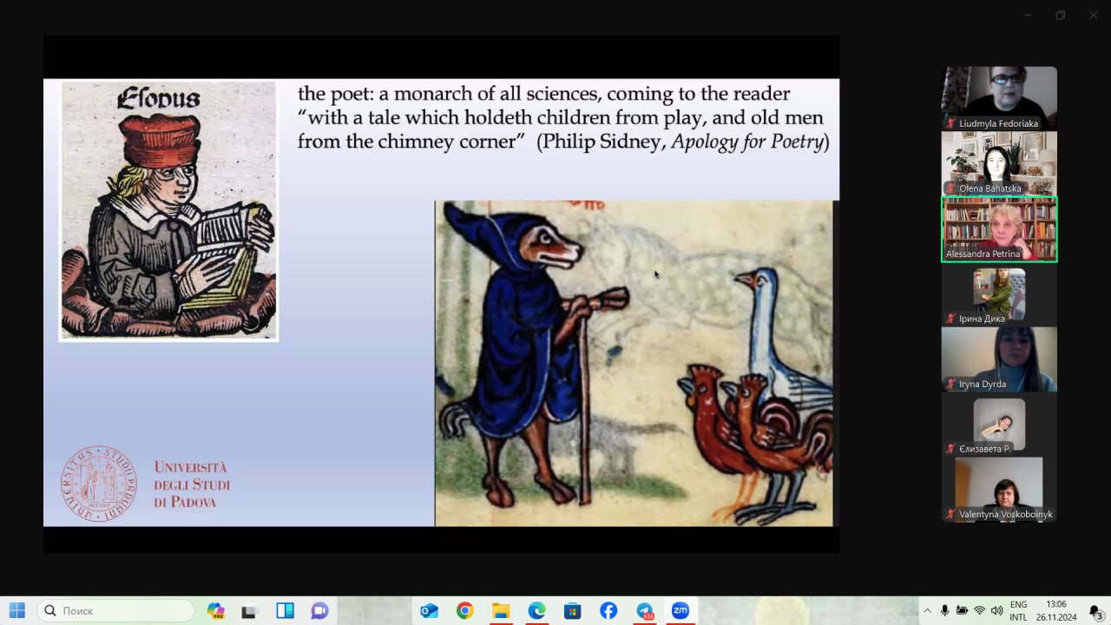Select Olena Bahatska video thumbnail
The image size is (1111, 625).
click(x=999, y=163)
